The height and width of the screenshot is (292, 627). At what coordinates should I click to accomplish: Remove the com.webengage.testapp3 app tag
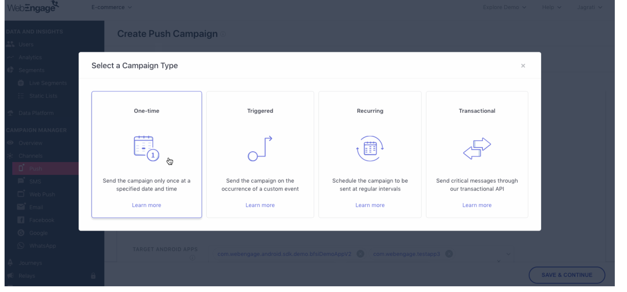point(449,254)
